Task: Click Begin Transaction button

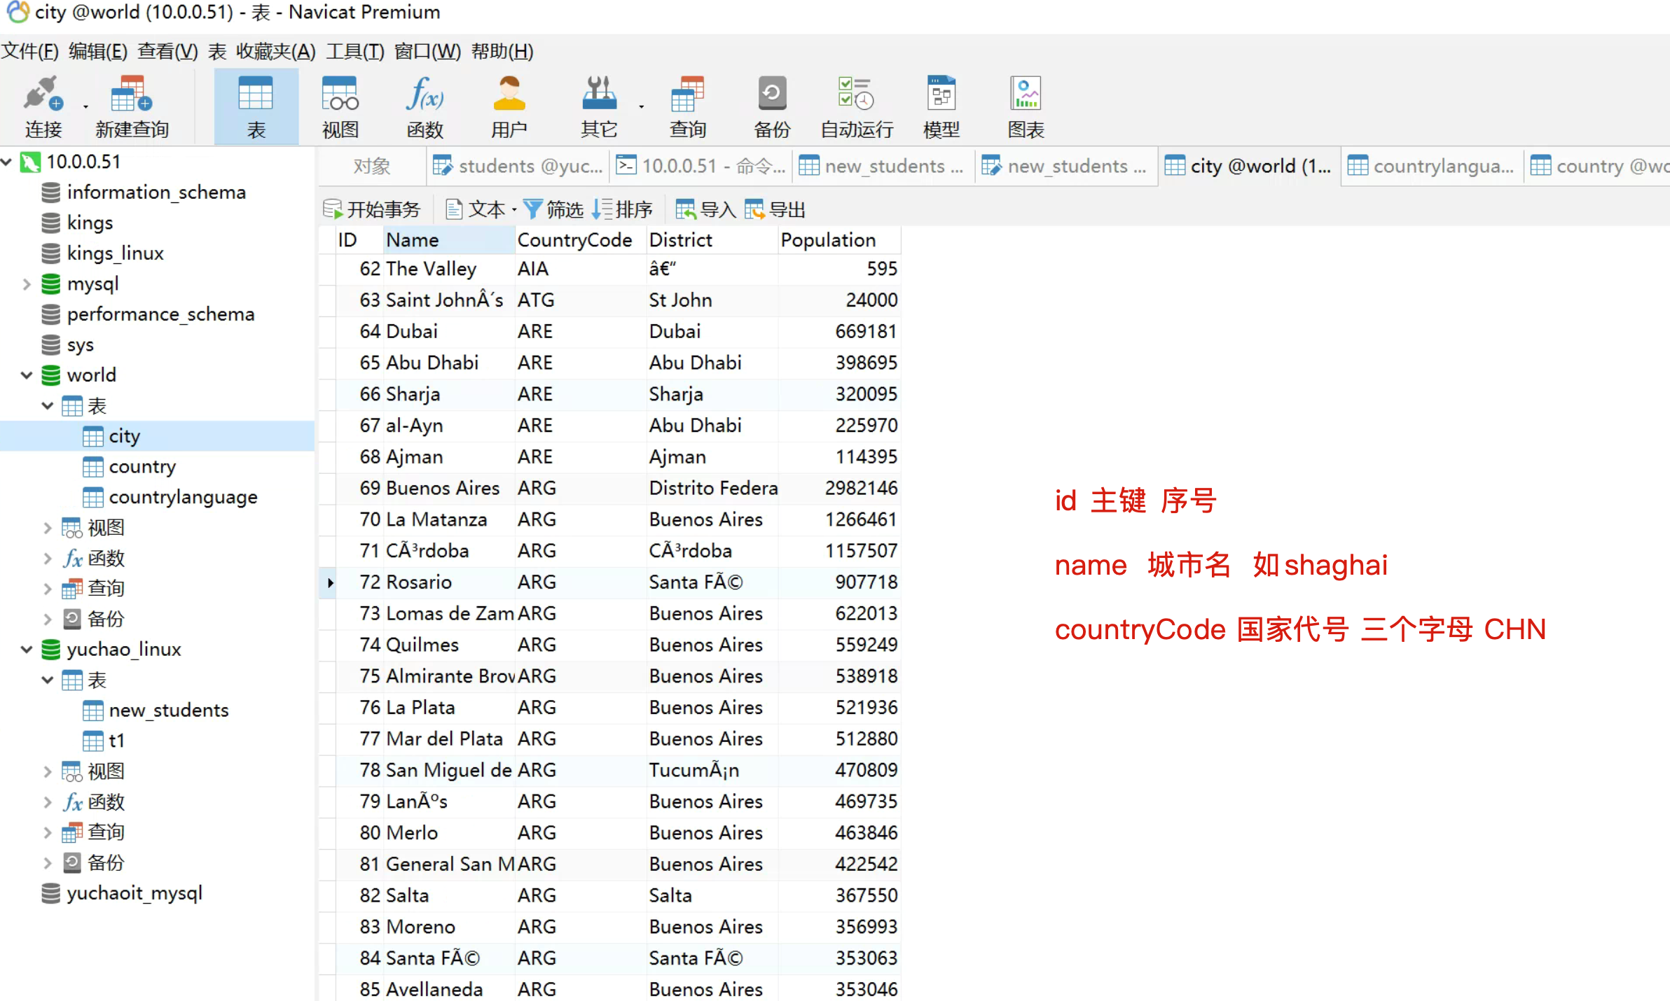Action: (x=372, y=209)
